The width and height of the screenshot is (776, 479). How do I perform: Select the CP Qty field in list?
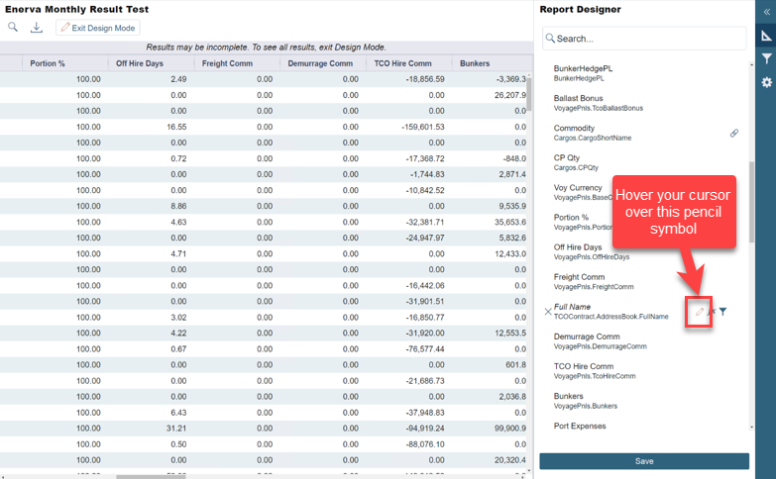point(568,162)
